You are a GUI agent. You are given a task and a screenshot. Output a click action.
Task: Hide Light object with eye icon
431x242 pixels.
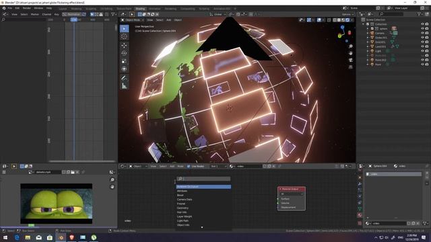pos(422,51)
